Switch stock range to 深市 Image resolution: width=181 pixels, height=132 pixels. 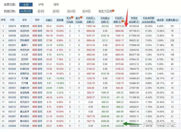coord(56,5)
